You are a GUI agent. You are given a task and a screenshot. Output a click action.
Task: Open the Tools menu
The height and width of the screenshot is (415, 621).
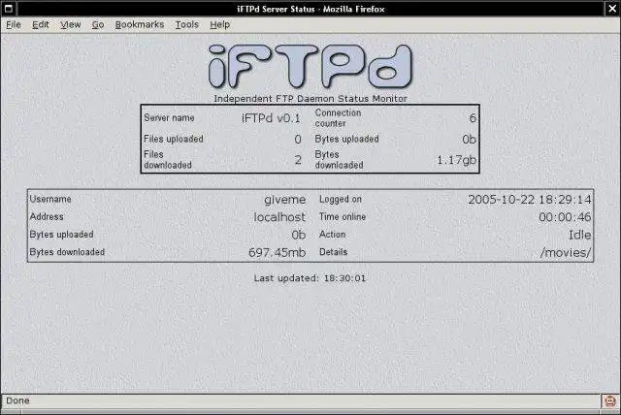tap(187, 24)
